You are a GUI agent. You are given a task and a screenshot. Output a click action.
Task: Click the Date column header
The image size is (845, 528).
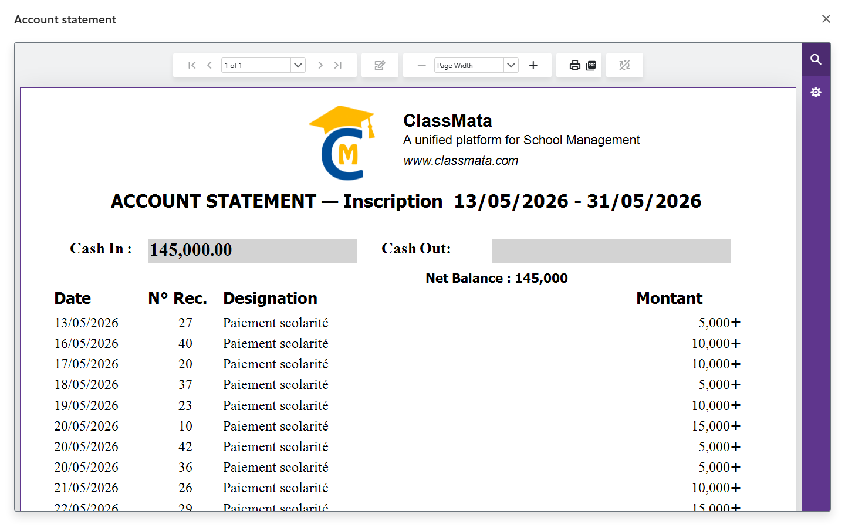coord(73,299)
